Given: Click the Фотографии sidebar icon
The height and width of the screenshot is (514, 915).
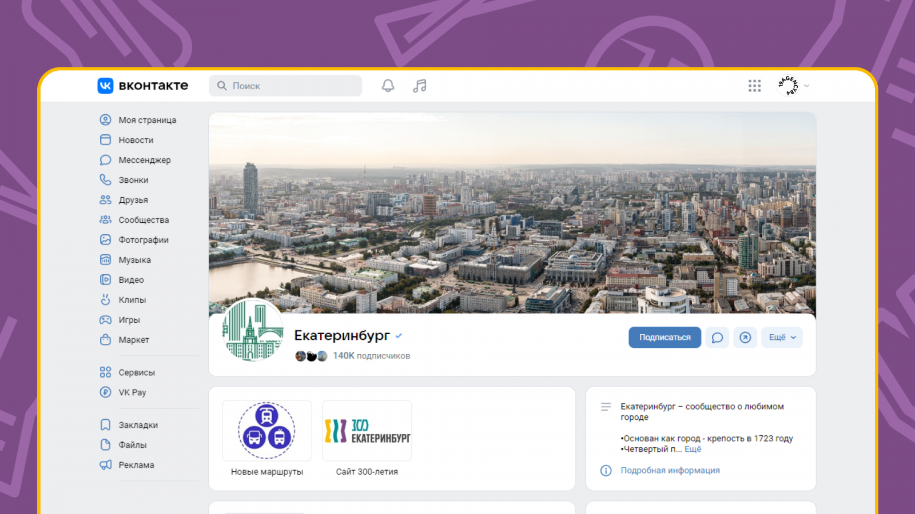Looking at the screenshot, I should [x=105, y=240].
